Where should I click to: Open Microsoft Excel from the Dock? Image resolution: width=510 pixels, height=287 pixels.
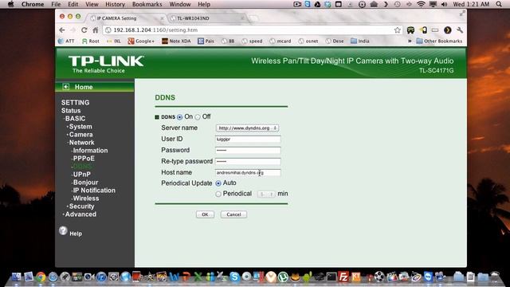tap(198, 277)
